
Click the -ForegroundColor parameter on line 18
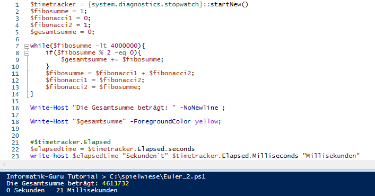point(160,121)
